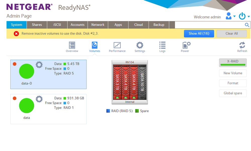Image resolution: width=251 pixels, height=151 pixels.
Task: Expand the user profile dropdown
Action: pyautogui.click(x=231, y=16)
